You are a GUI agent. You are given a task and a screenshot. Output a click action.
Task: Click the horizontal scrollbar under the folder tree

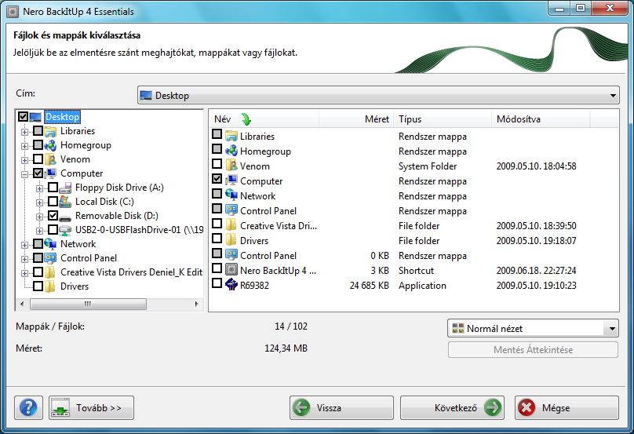point(86,303)
